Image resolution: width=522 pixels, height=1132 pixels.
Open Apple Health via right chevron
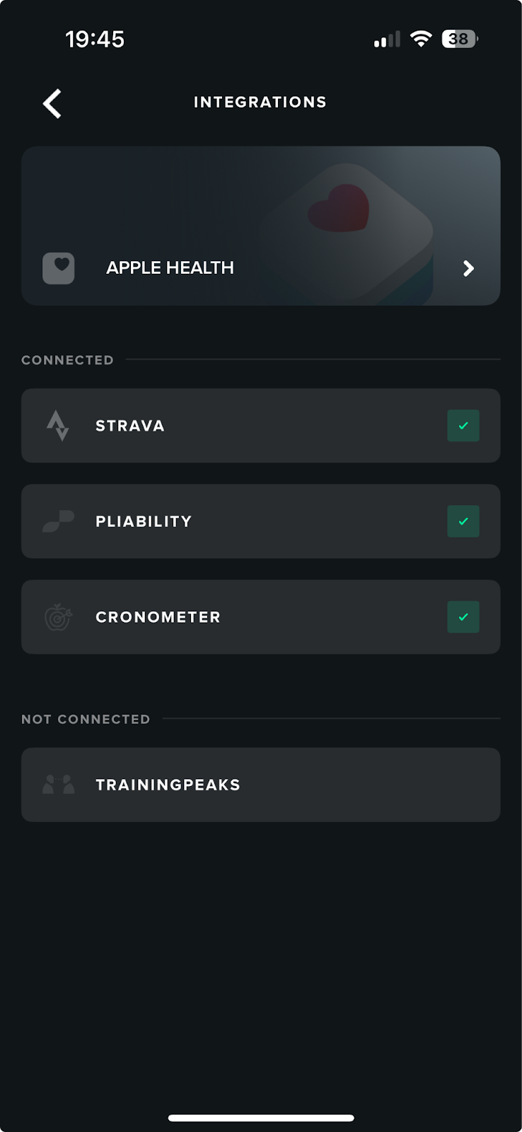468,268
